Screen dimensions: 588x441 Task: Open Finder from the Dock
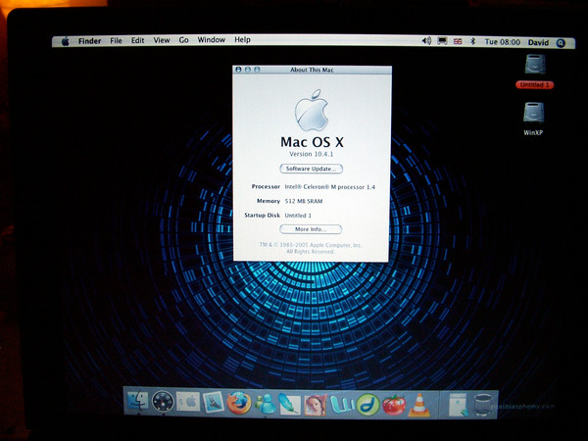tap(138, 402)
